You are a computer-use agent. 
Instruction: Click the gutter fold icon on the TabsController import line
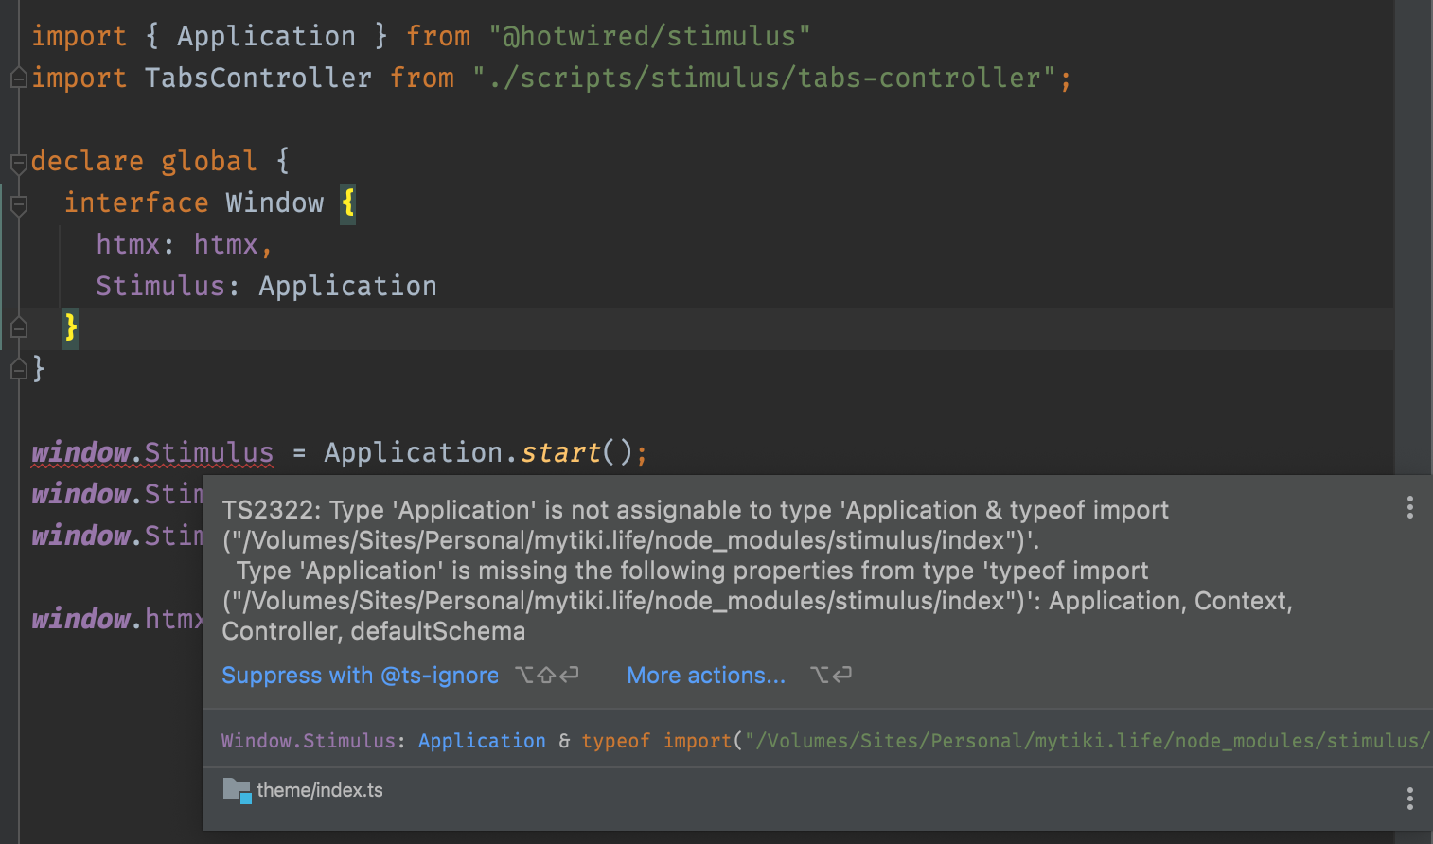coord(17,78)
